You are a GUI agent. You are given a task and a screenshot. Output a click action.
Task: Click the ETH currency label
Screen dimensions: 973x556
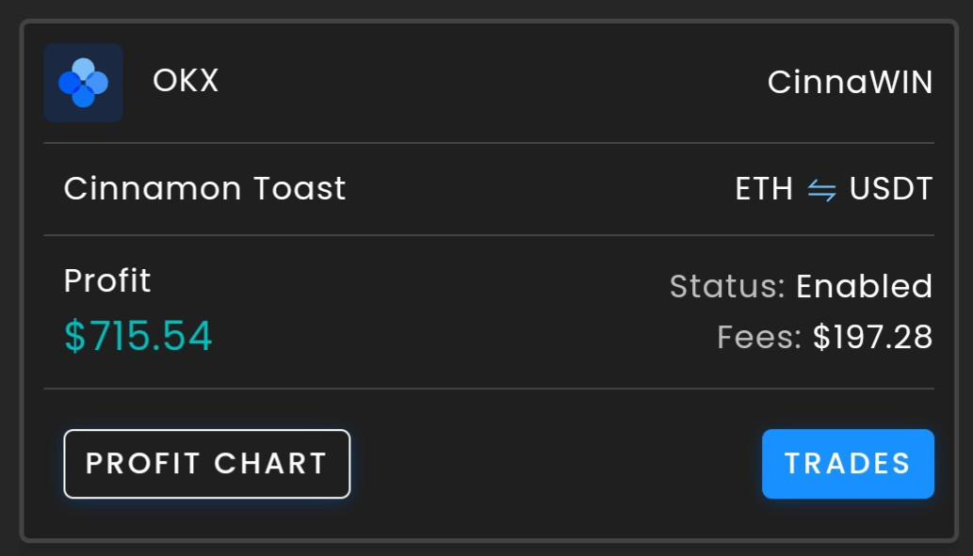[x=764, y=189]
